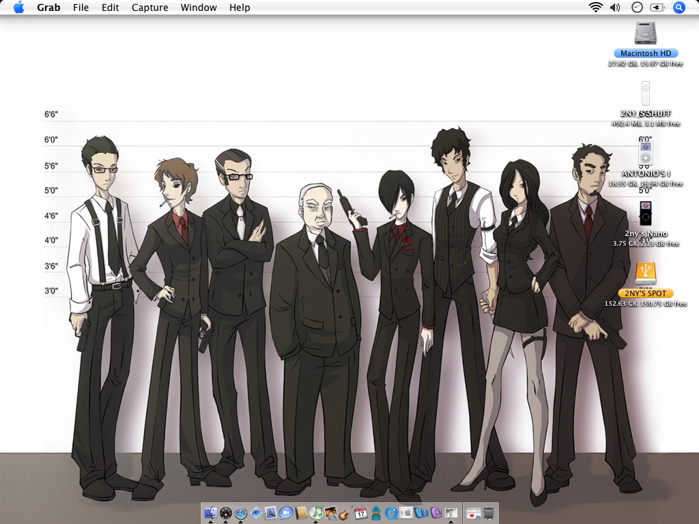
Task: Launch Adium duck icon in Dock
Action: point(376,513)
